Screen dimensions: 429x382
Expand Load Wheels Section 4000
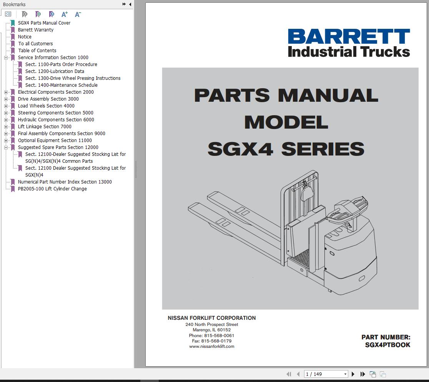point(6,106)
